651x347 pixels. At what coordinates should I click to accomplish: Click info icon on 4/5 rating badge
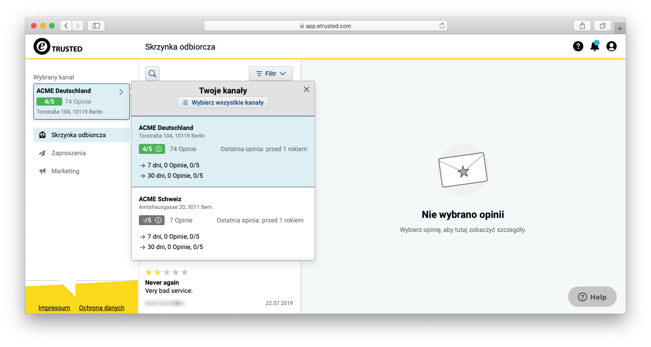point(159,149)
